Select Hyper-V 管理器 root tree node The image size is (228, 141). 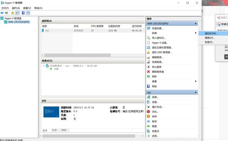click(x=13, y=19)
